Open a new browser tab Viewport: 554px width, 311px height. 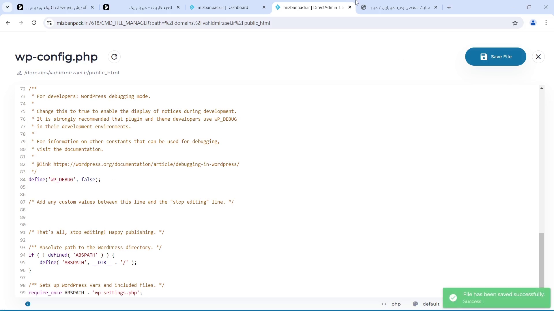tap(449, 7)
